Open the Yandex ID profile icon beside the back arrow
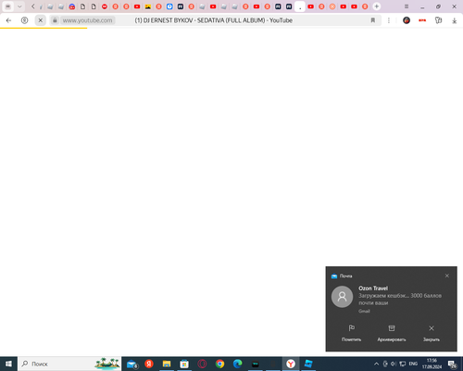463x371 pixels. tap(24, 20)
